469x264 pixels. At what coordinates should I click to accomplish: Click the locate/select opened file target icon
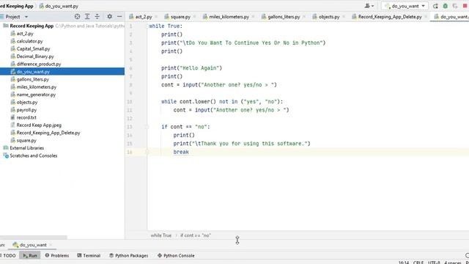point(77,17)
